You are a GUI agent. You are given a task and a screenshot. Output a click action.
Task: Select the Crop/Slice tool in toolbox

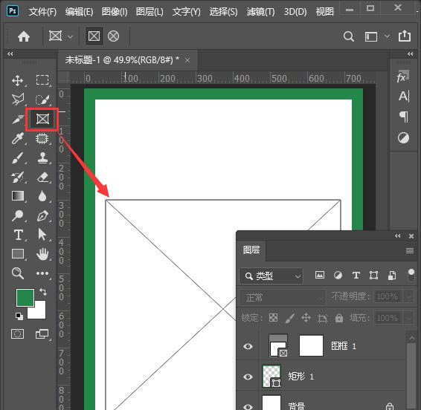point(18,119)
